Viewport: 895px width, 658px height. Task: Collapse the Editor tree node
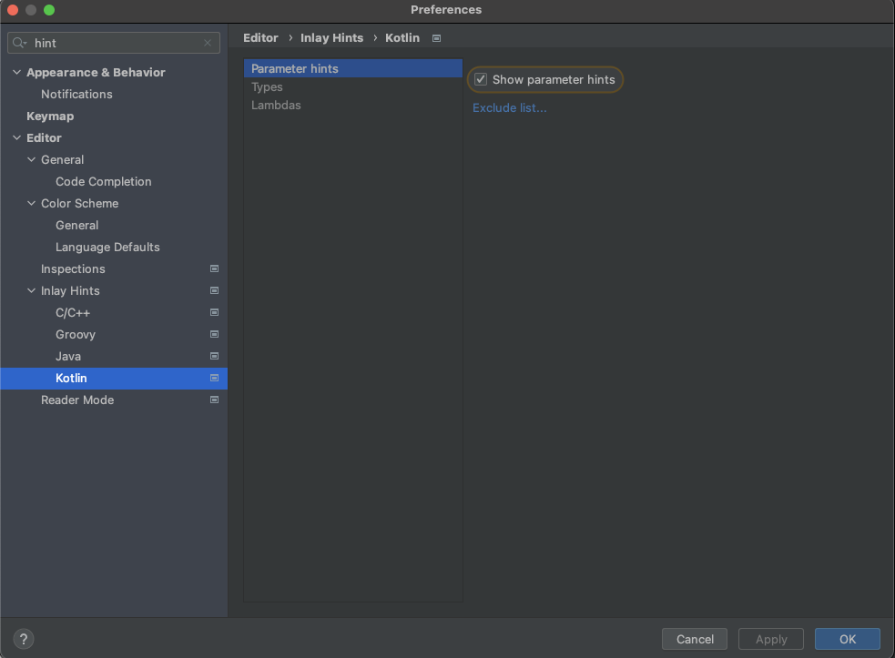(x=16, y=137)
